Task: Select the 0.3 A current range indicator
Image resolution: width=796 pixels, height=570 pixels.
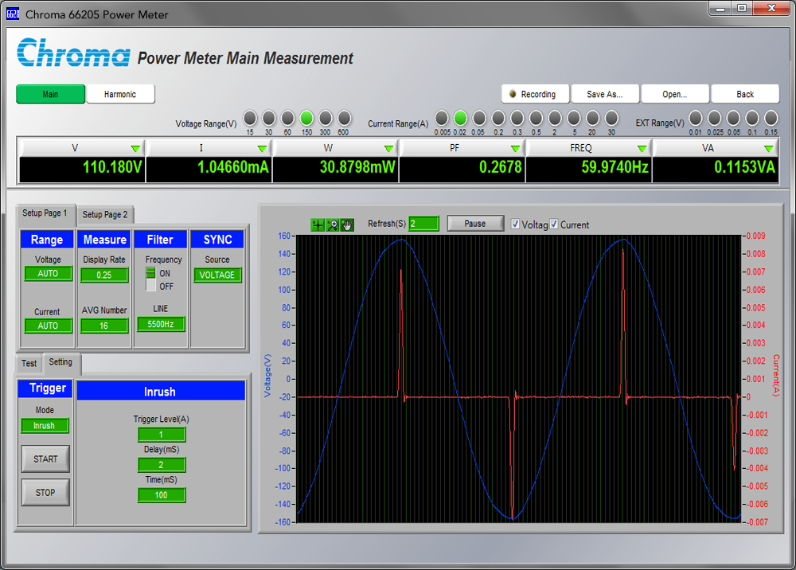Action: (517, 119)
